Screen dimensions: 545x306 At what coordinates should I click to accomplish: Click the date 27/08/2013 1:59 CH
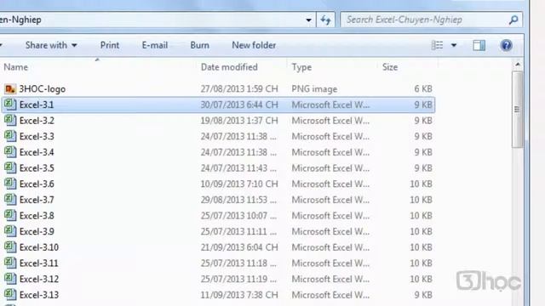239,89
